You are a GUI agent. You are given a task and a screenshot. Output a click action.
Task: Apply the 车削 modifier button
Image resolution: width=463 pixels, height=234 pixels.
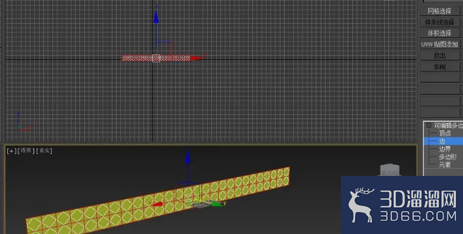[x=440, y=67]
